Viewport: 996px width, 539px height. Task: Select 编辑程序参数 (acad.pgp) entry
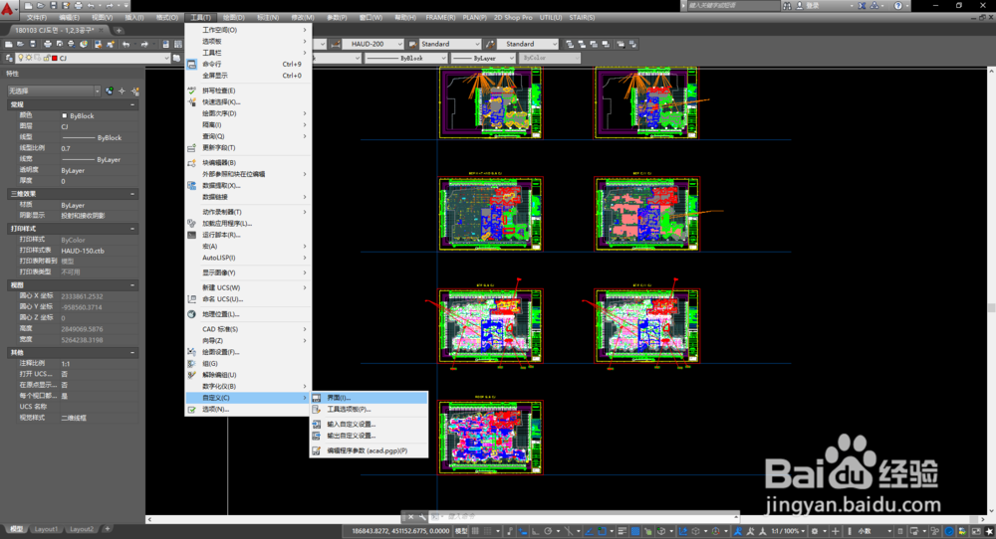(x=369, y=450)
